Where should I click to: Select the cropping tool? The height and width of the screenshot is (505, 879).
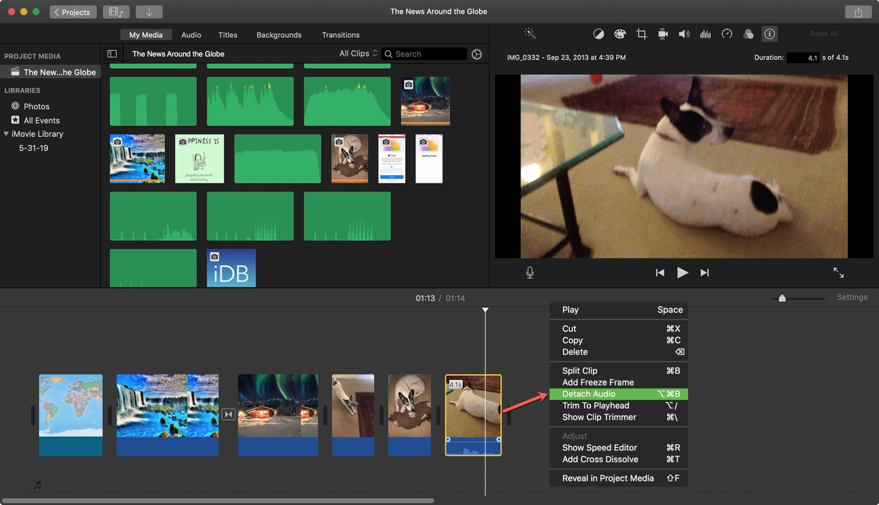click(641, 33)
